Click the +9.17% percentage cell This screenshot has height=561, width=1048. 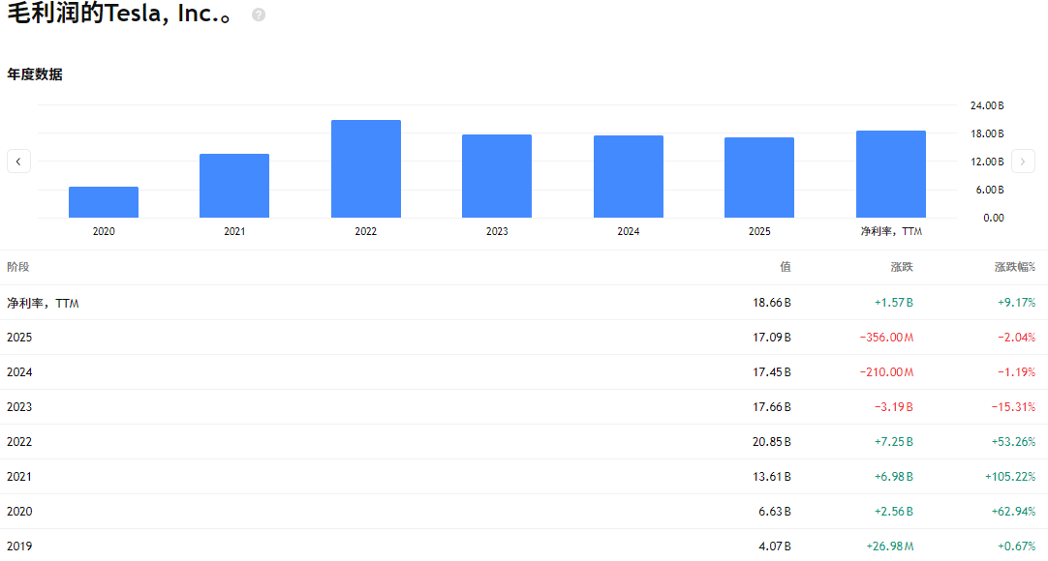pos(1017,303)
